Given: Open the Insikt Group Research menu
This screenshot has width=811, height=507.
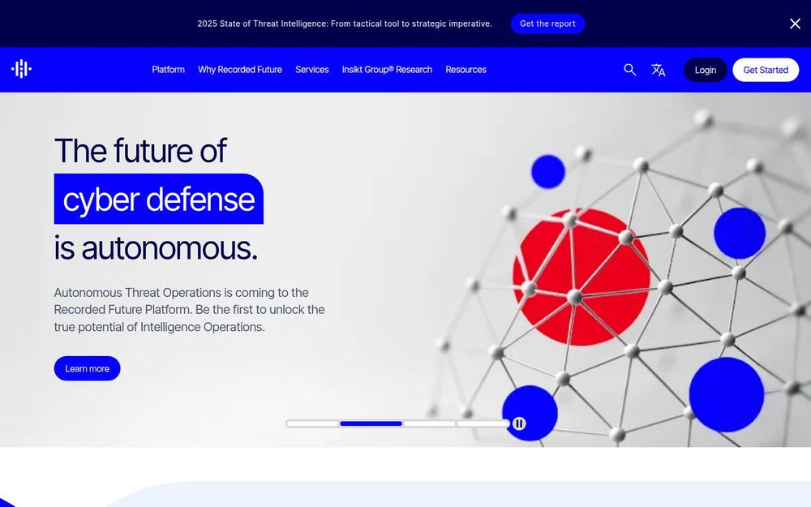Looking at the screenshot, I should pyautogui.click(x=387, y=70).
